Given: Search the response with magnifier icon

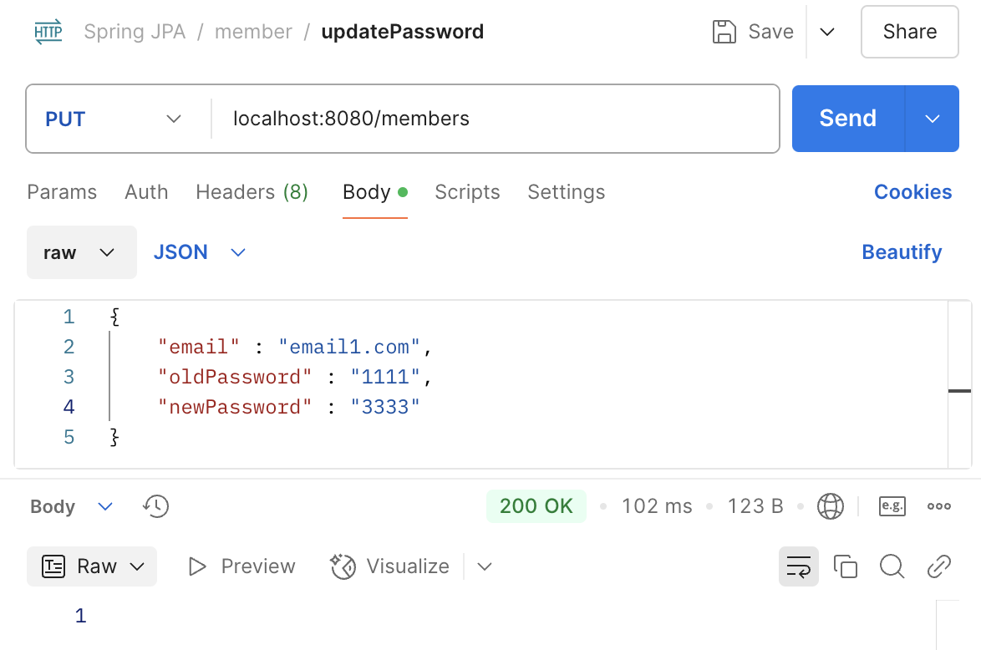Looking at the screenshot, I should [892, 566].
